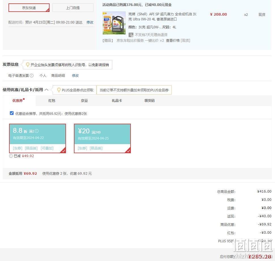Click 查看价格 for the gift item
Screen dimensions: 275x261
173,41
